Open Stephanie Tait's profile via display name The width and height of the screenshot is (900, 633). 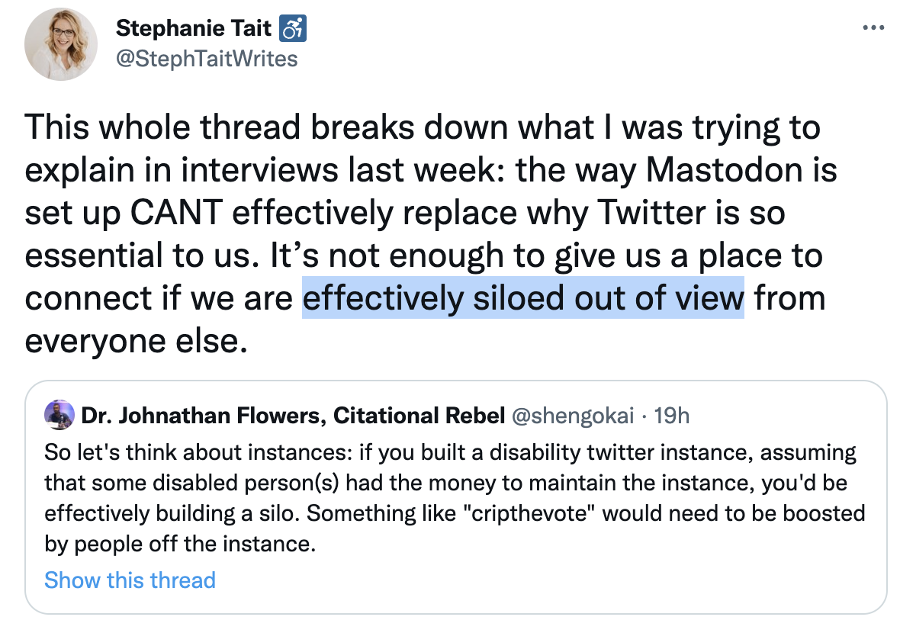click(194, 30)
